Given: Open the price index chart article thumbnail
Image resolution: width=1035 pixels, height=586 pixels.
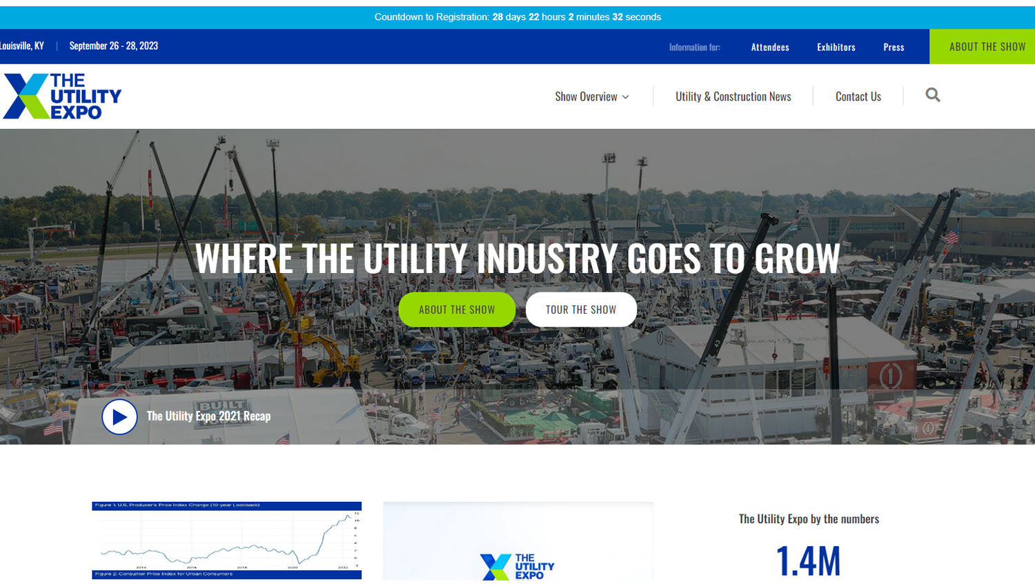Looking at the screenshot, I should pos(226,540).
